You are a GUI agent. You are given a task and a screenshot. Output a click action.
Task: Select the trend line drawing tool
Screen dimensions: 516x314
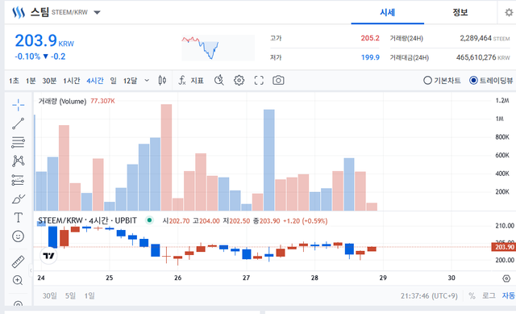[x=18, y=124]
